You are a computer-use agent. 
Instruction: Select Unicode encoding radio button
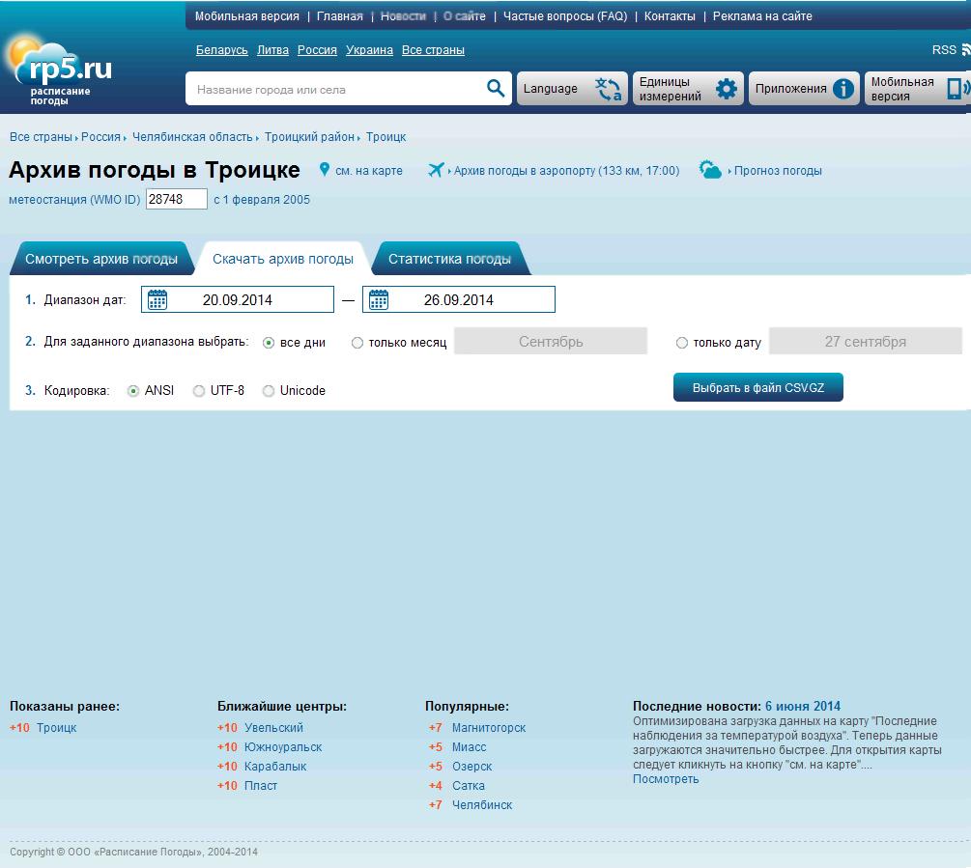pyautogui.click(x=269, y=391)
